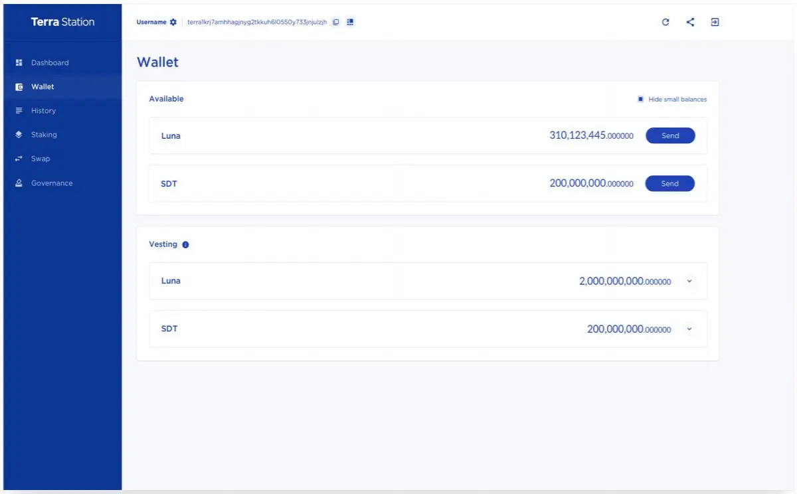This screenshot has width=797, height=494.
Task: Click the Terra Station logo
Action: click(x=62, y=22)
